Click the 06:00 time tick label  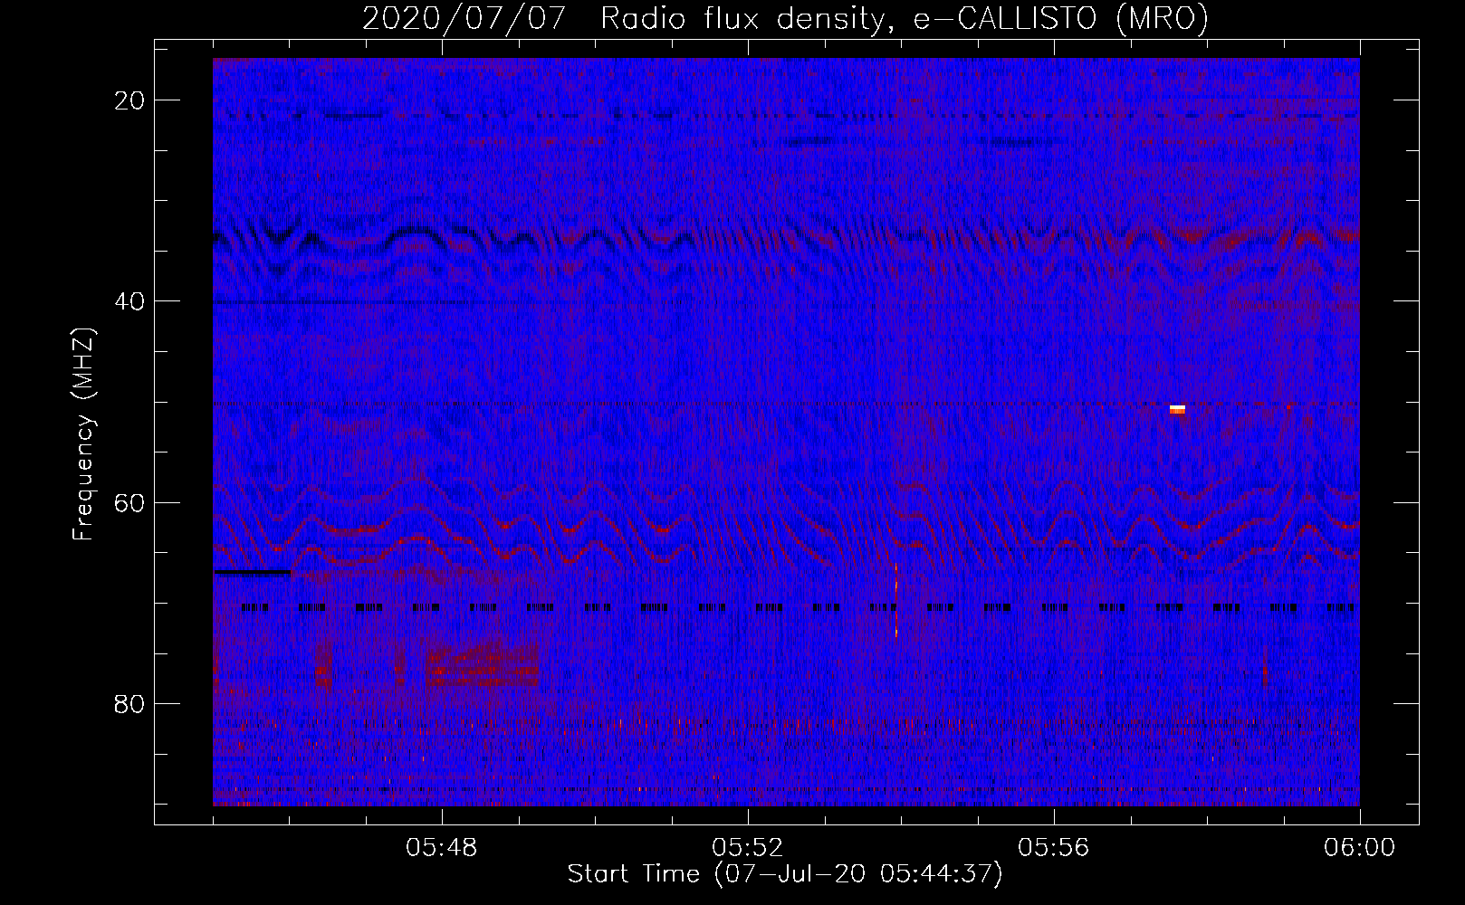tap(1359, 848)
